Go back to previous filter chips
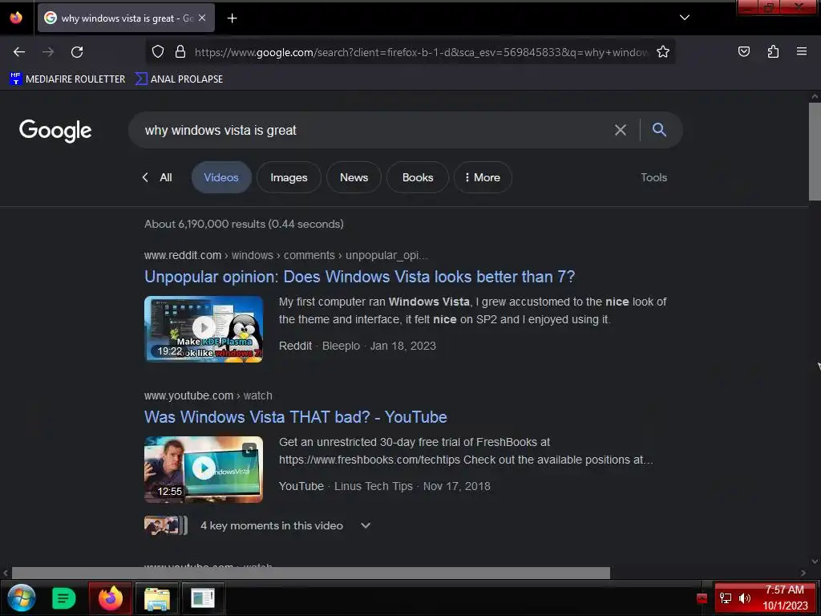 pyautogui.click(x=145, y=177)
